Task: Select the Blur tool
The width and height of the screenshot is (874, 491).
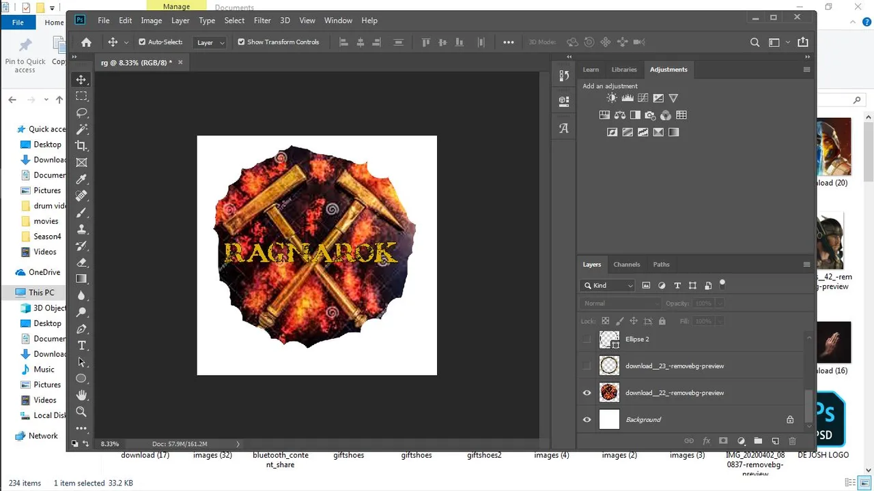Action: pos(81,295)
